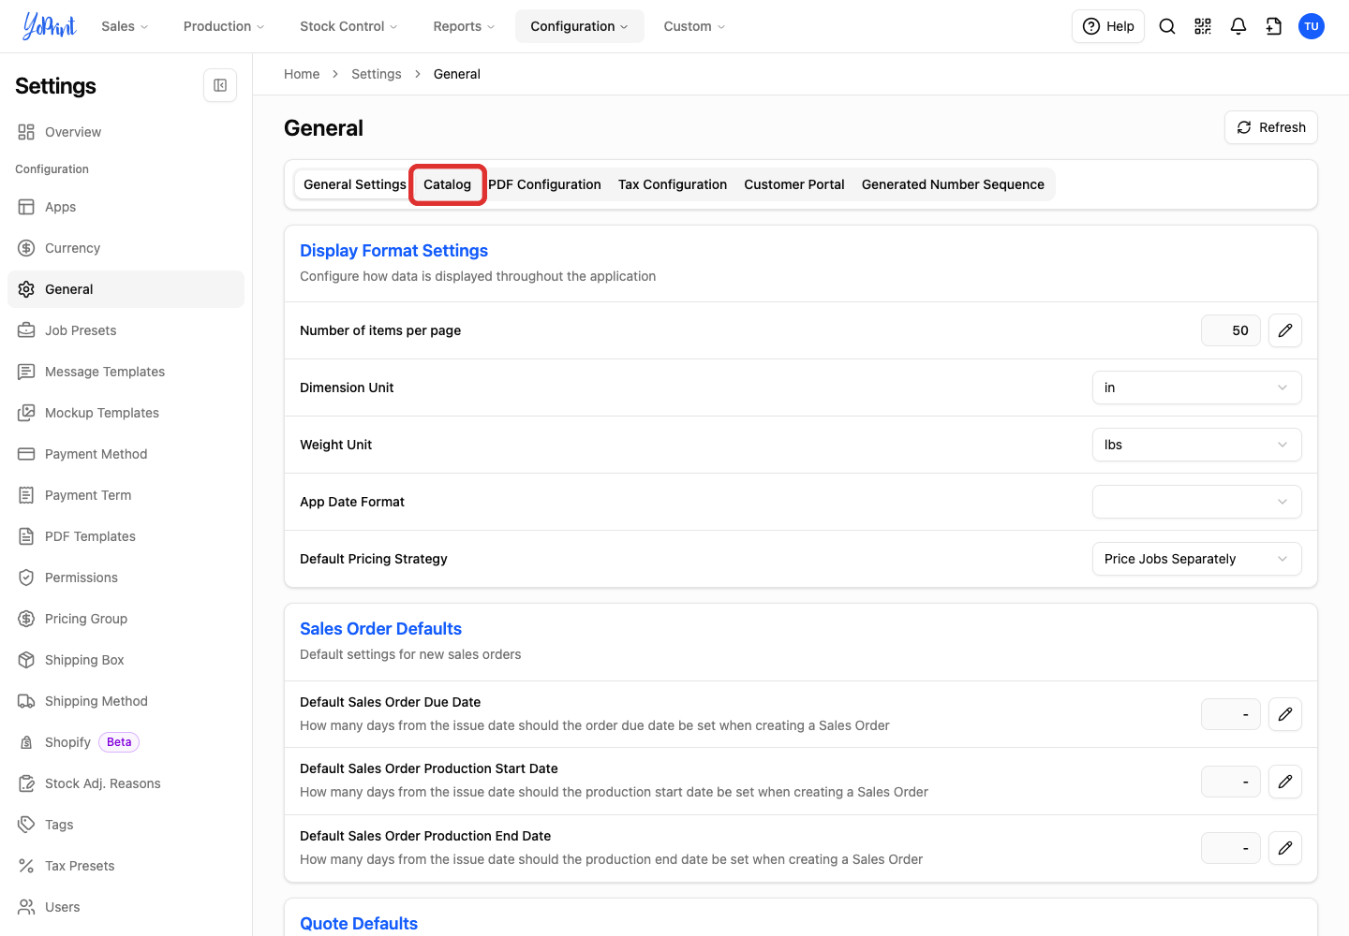Switch to the Catalog tab
This screenshot has width=1349, height=936.
(447, 184)
